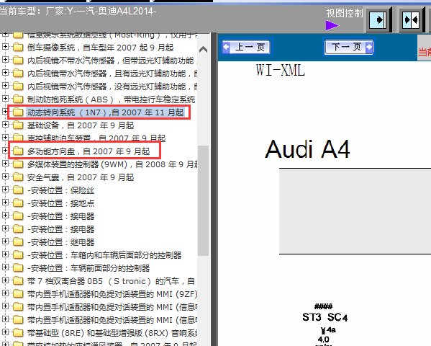Image resolution: width=431 pixels, height=346 pixels.
Task: Click folder icon of -安装位置：接地点 entry
Action: point(18,203)
